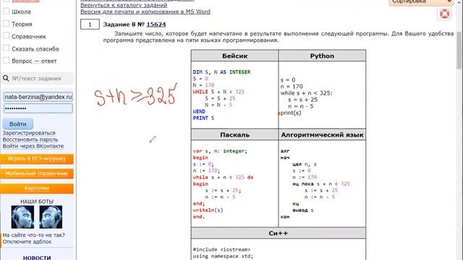This screenshot has width=463, height=260.
Task: Click the Алгоритмический язык header
Action: [x=322, y=135]
